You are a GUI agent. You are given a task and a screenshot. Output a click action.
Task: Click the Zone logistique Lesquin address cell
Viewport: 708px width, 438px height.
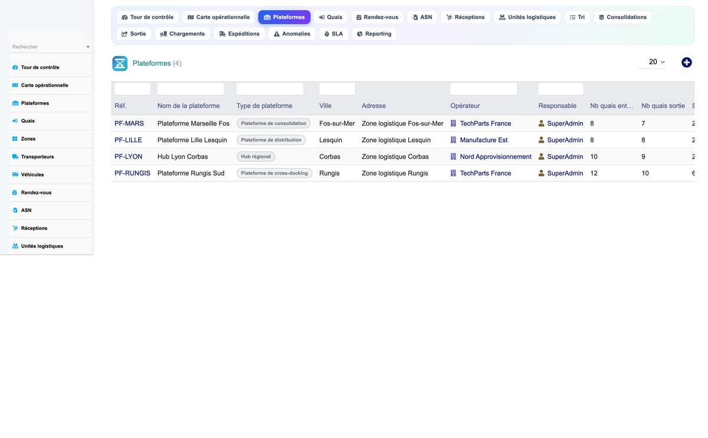point(396,140)
